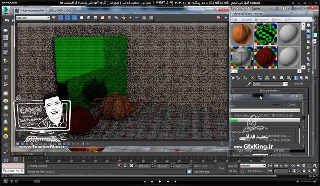
Task: Click the favorites star icon
Action: click(243, 8)
